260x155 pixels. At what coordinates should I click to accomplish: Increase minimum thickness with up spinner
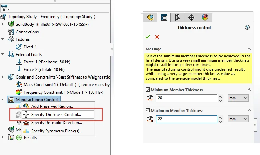pos(221,97)
